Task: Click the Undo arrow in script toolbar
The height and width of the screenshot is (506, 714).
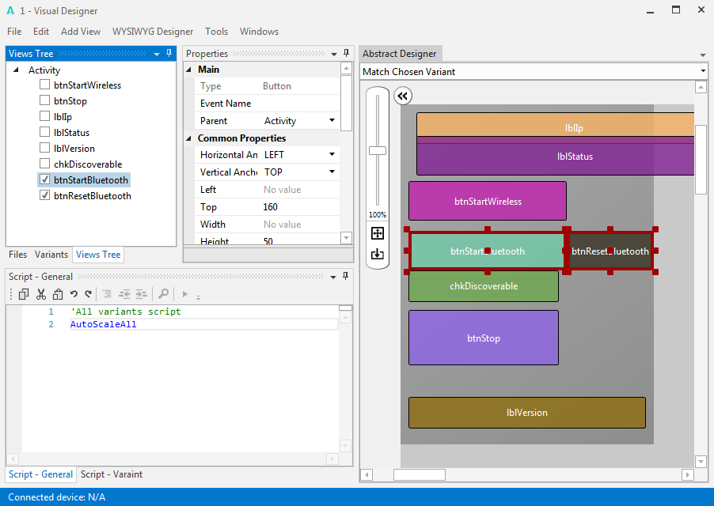Action: 74,294
